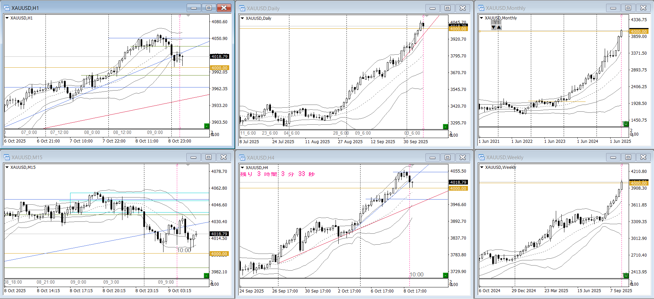Click the gray Y1 button on Monthly chart
654x299 pixels.
(496, 23)
